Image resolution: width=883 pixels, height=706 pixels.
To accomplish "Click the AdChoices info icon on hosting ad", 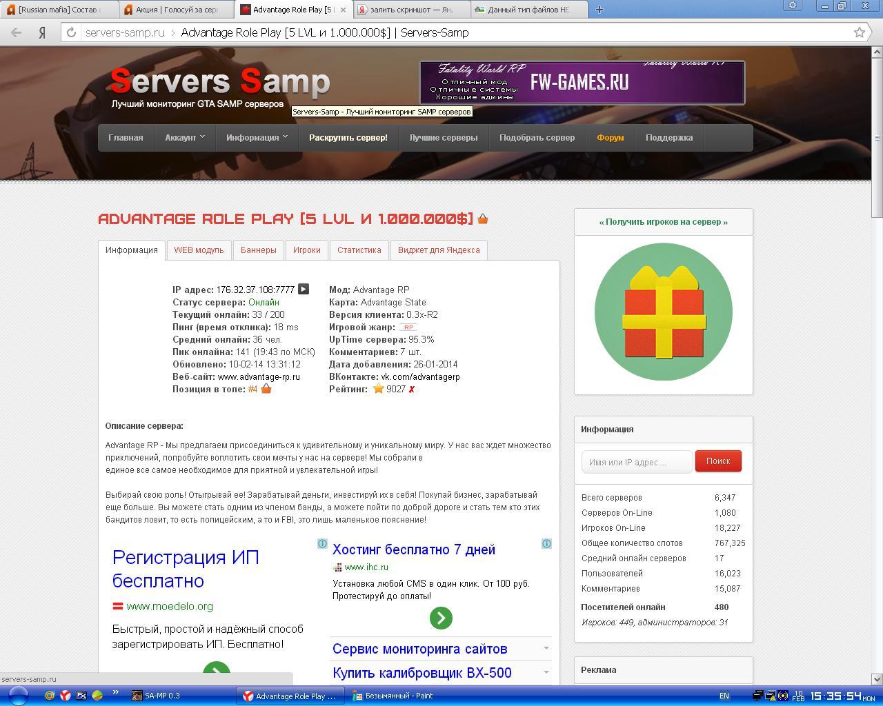I will [x=546, y=543].
